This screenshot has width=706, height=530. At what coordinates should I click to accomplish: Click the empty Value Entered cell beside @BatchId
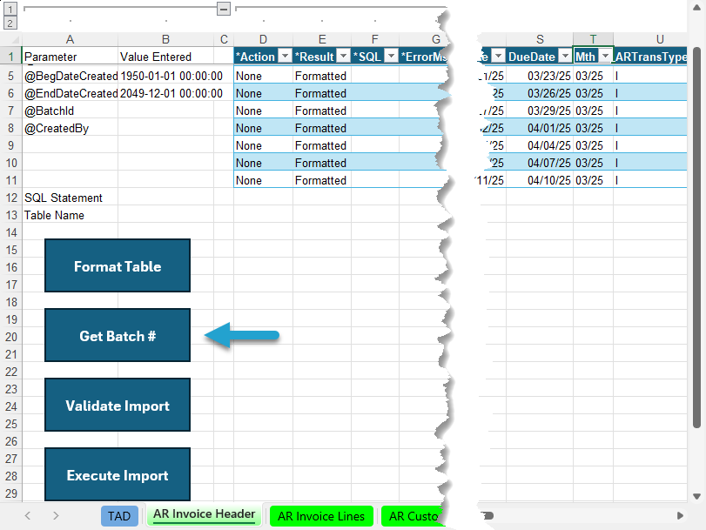pos(166,111)
